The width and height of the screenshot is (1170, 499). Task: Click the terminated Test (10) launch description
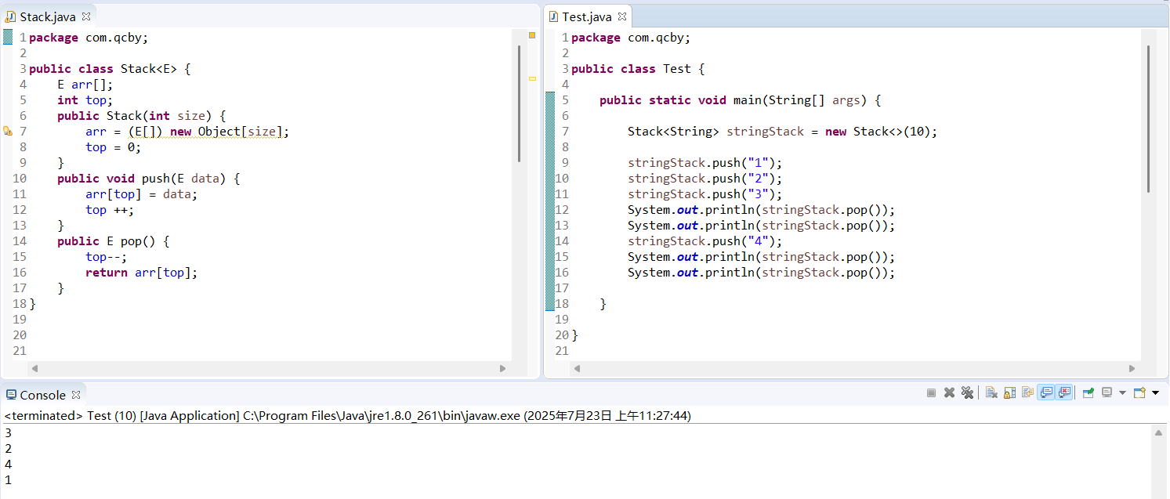[x=347, y=416]
